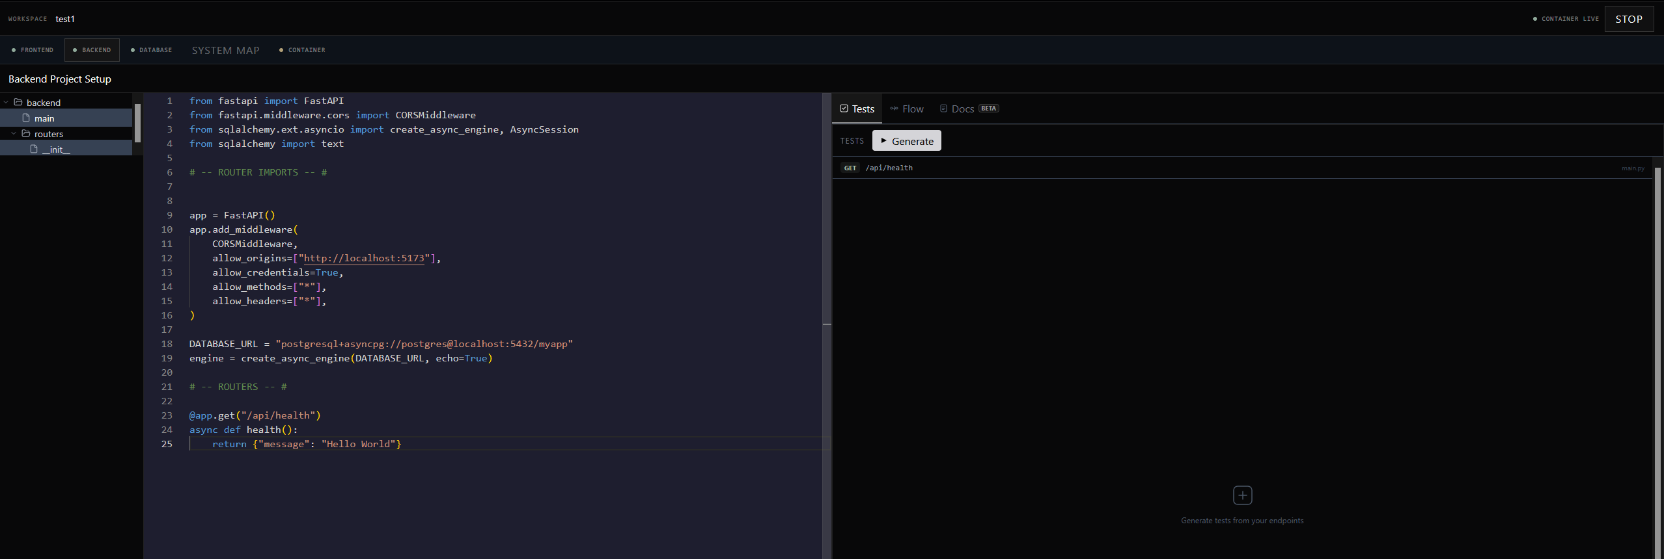
Task: Open the Docs beta tab
Action: [969, 109]
